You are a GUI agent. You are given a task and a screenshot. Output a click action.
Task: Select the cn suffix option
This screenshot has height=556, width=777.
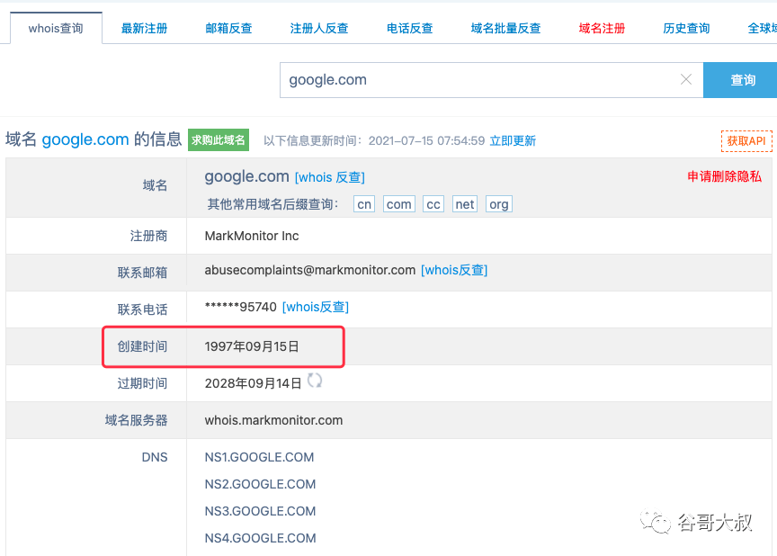[x=364, y=204]
